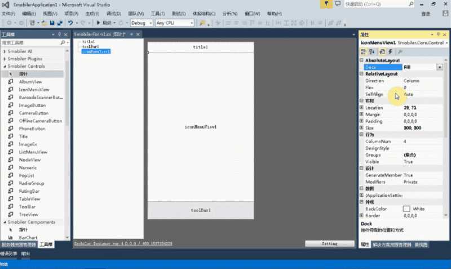451x269 pixels.
Task: Show Events lightning bolt in Properties
Action: coord(390,51)
